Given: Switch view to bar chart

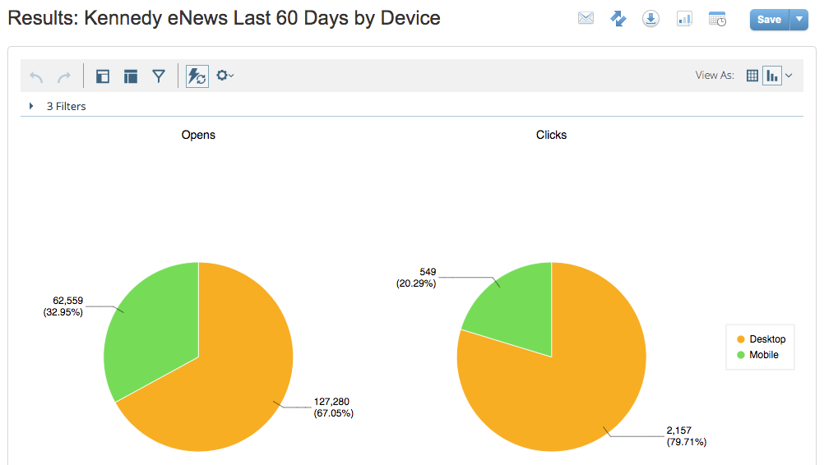Looking at the screenshot, I should point(772,76).
